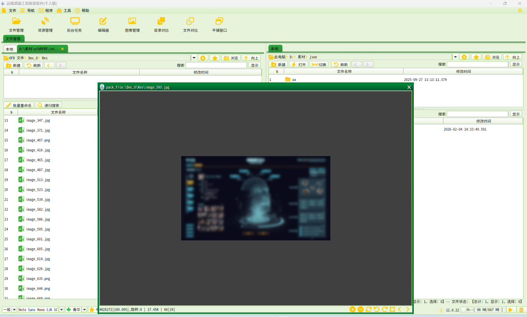Click the left pane favorites star
The height and width of the screenshot is (317, 527).
click(x=215, y=58)
